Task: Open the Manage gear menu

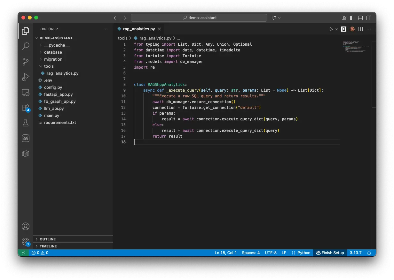Action: coord(26,242)
